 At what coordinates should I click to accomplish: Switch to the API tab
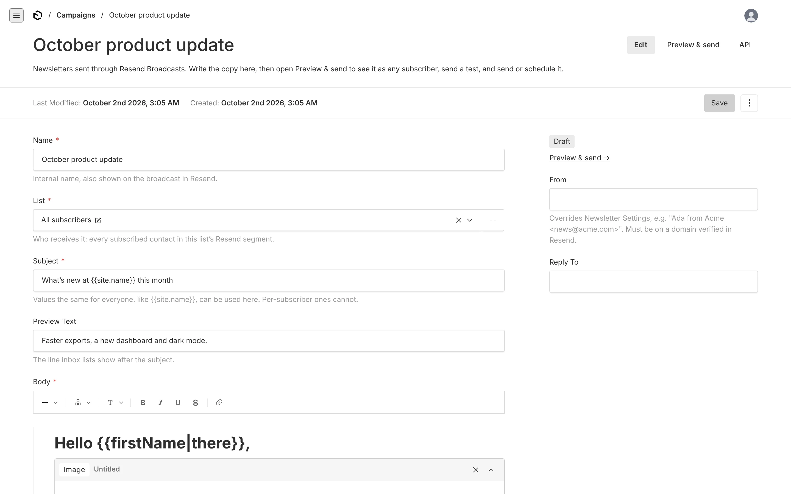745,45
